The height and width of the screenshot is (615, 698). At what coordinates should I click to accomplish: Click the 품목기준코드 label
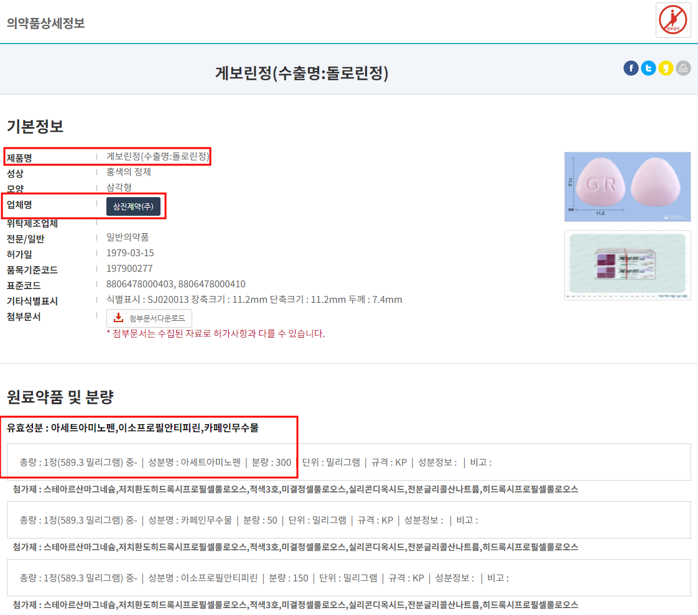(32, 270)
